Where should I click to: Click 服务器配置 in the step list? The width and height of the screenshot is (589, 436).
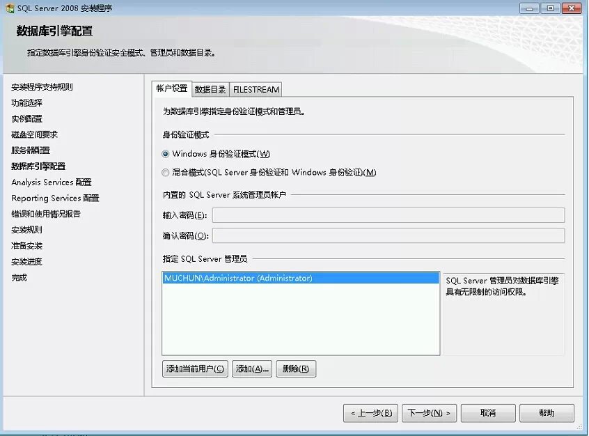tap(31, 150)
